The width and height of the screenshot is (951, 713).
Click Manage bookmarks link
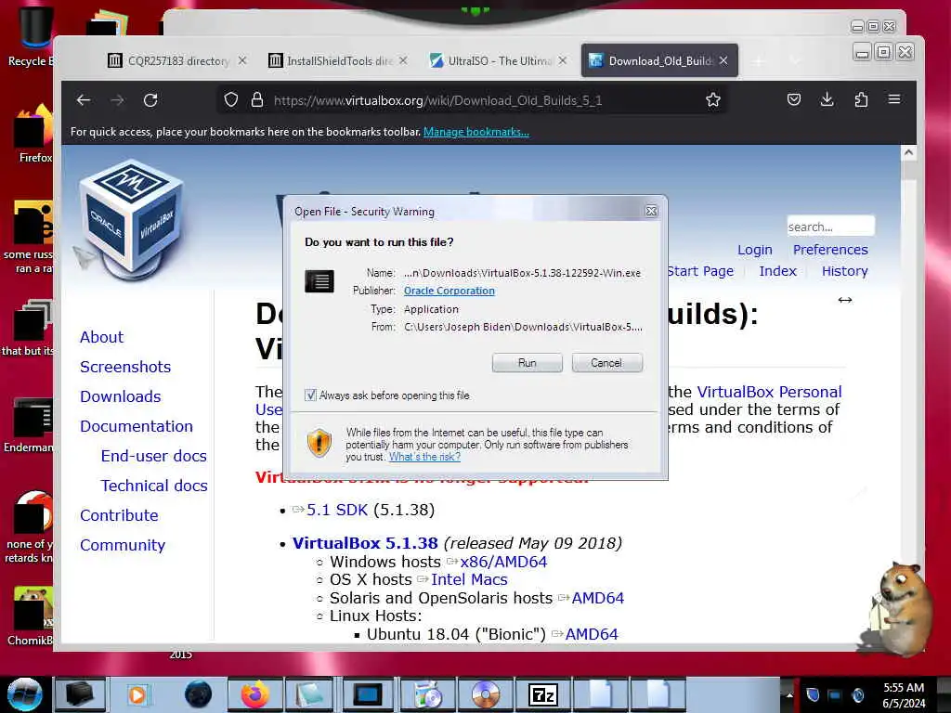(x=476, y=132)
